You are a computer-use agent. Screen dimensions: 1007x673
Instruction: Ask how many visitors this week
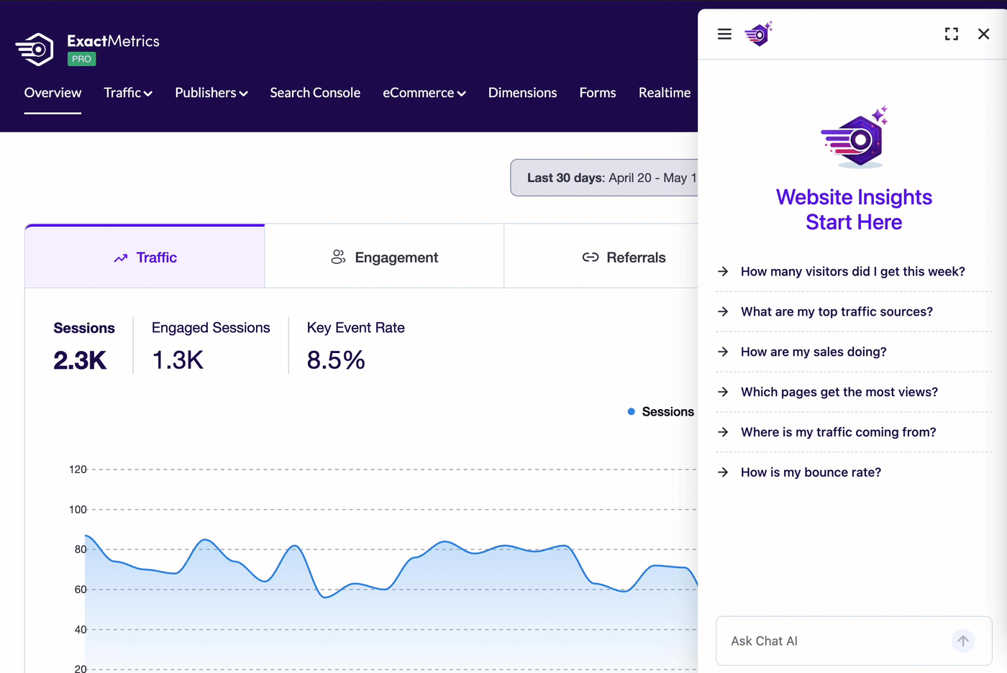pyautogui.click(x=854, y=272)
